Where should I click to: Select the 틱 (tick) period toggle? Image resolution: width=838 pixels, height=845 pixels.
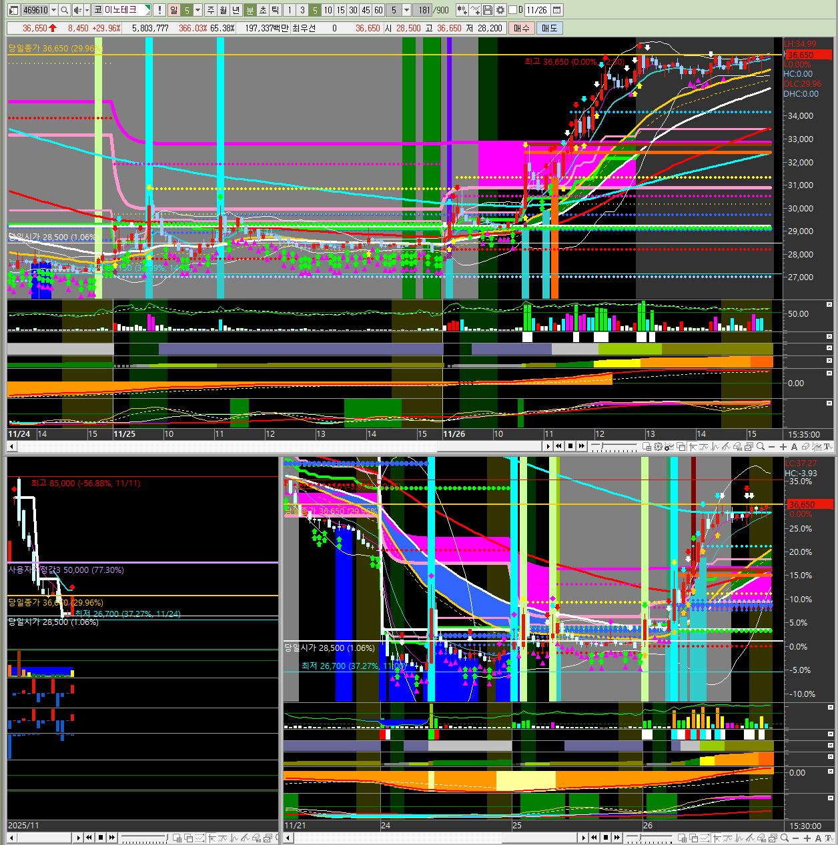click(275, 10)
